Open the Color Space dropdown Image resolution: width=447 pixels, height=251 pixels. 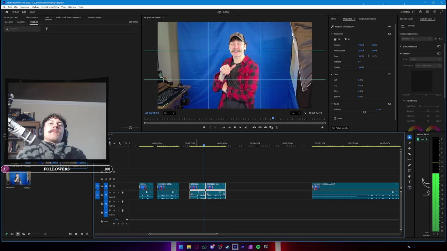pyautogui.click(x=428, y=66)
